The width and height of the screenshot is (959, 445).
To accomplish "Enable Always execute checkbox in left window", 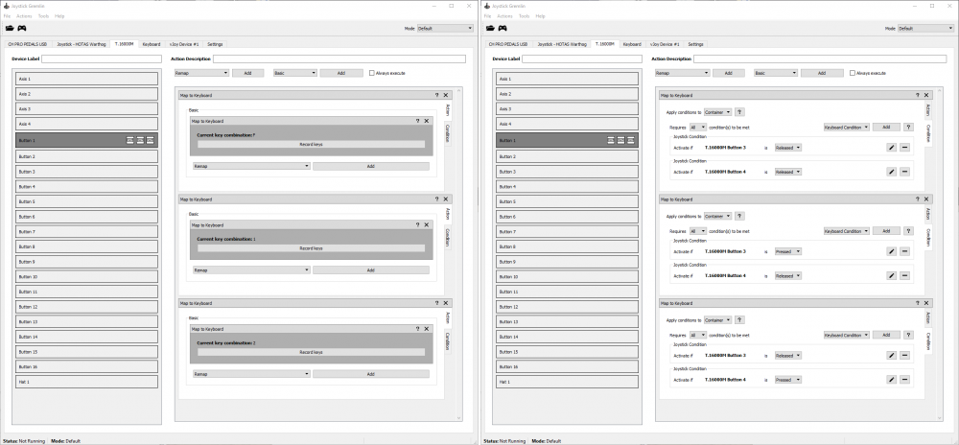I will tap(372, 73).
